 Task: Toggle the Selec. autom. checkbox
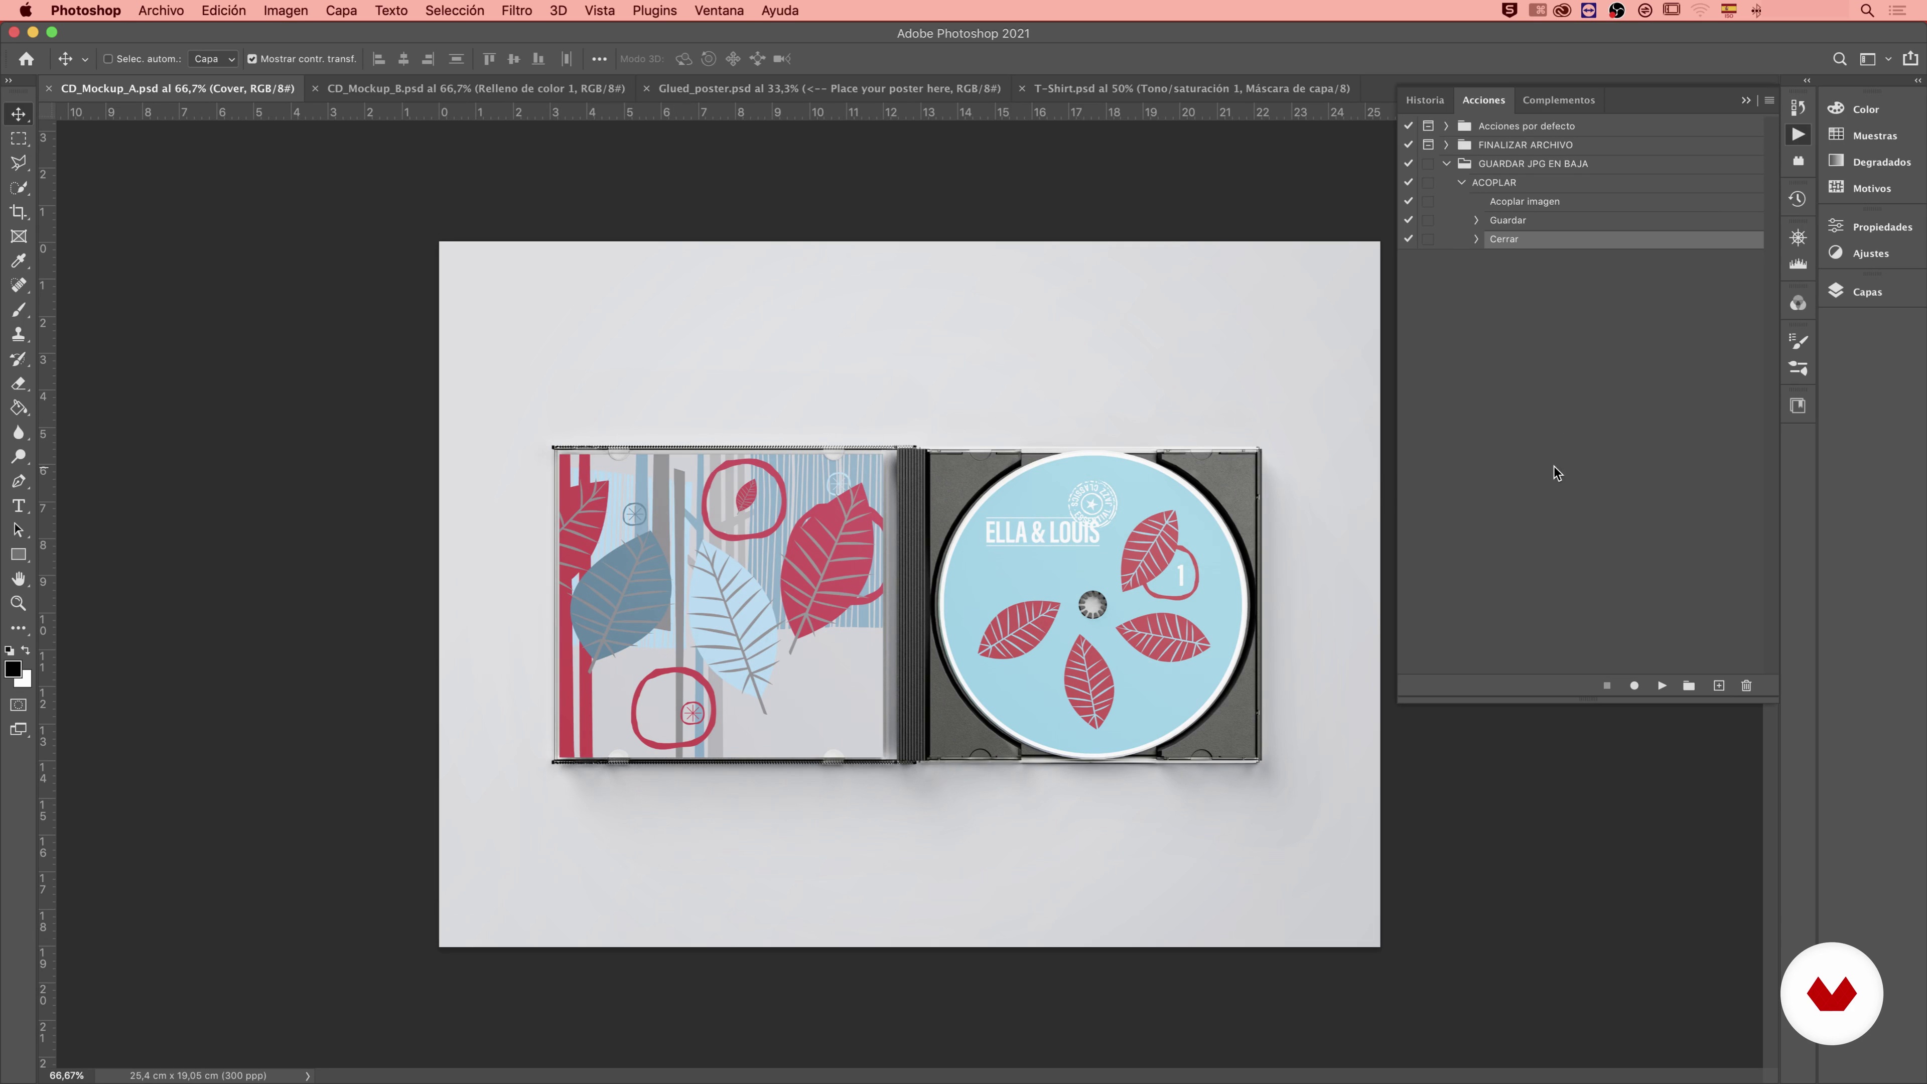pos(108,59)
